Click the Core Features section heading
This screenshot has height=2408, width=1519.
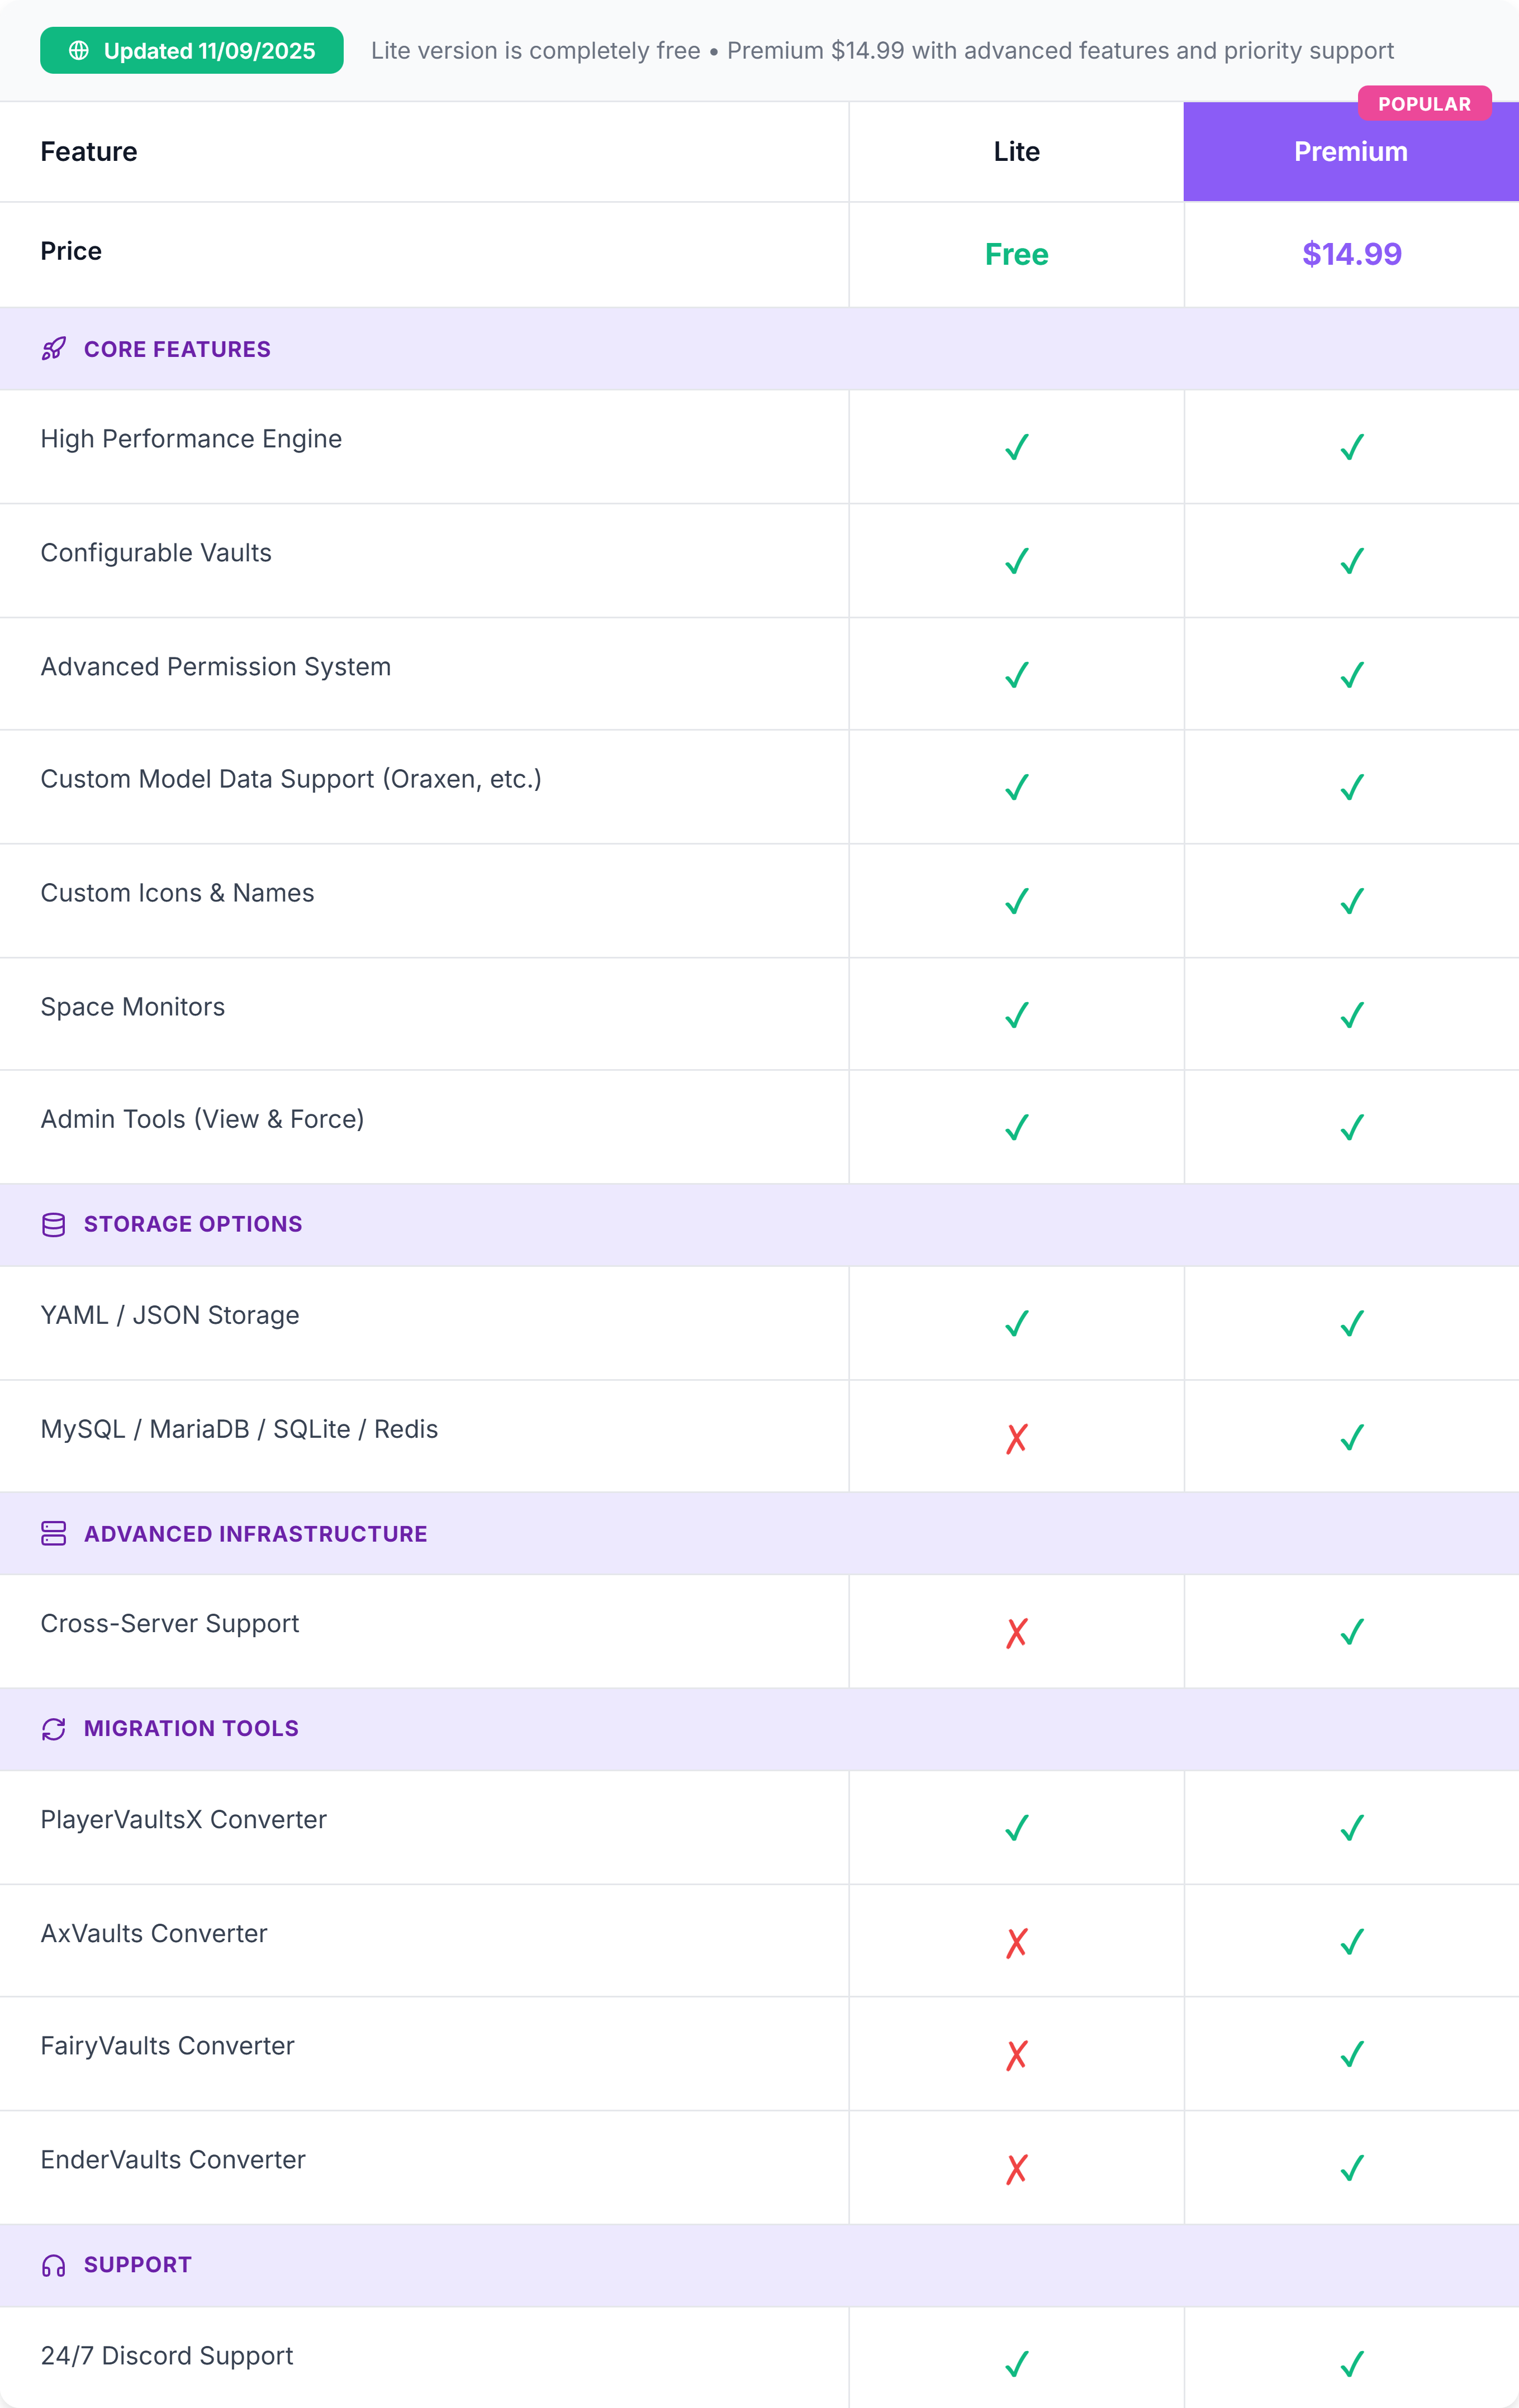(x=177, y=349)
